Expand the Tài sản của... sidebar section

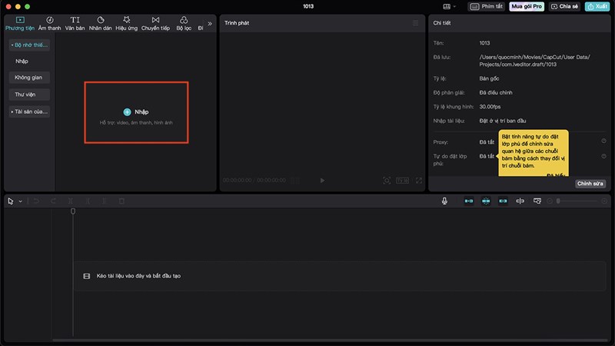29,111
